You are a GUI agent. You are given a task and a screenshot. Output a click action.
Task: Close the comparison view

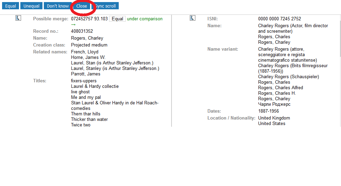(82, 6)
